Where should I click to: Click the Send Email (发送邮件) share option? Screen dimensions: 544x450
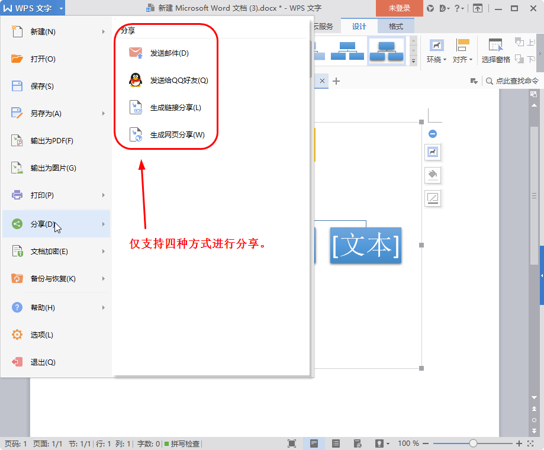(x=159, y=53)
